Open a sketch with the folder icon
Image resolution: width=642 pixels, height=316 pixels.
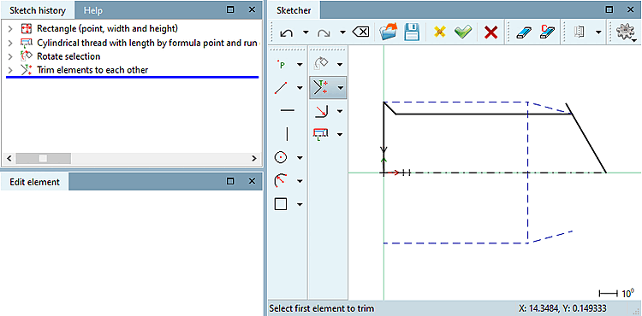tap(389, 32)
